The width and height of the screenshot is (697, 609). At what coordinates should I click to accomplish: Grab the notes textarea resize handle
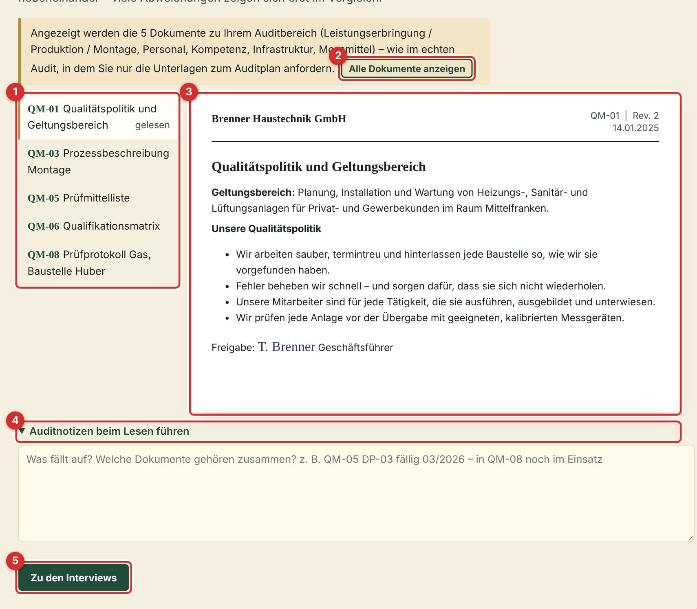(x=690, y=537)
